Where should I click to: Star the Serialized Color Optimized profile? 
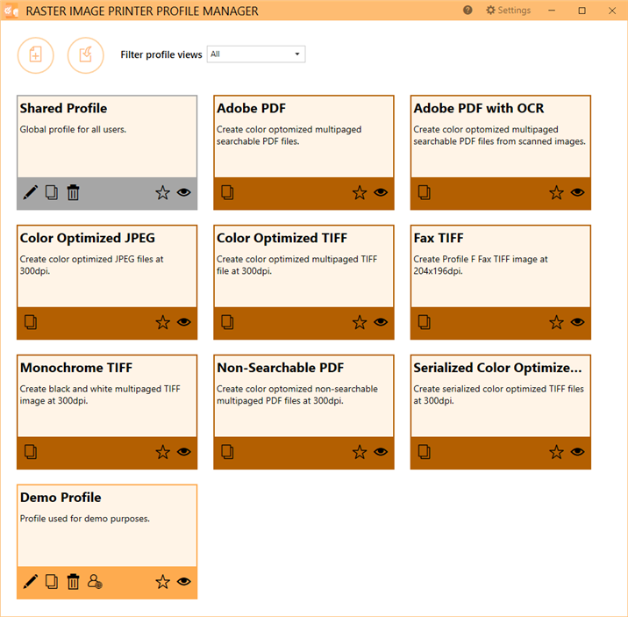[x=556, y=452]
